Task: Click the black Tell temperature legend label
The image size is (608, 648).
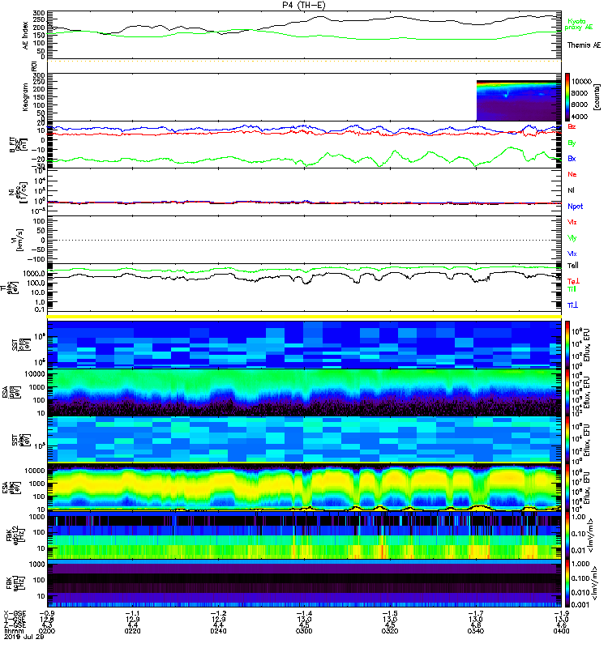Action: [573, 266]
